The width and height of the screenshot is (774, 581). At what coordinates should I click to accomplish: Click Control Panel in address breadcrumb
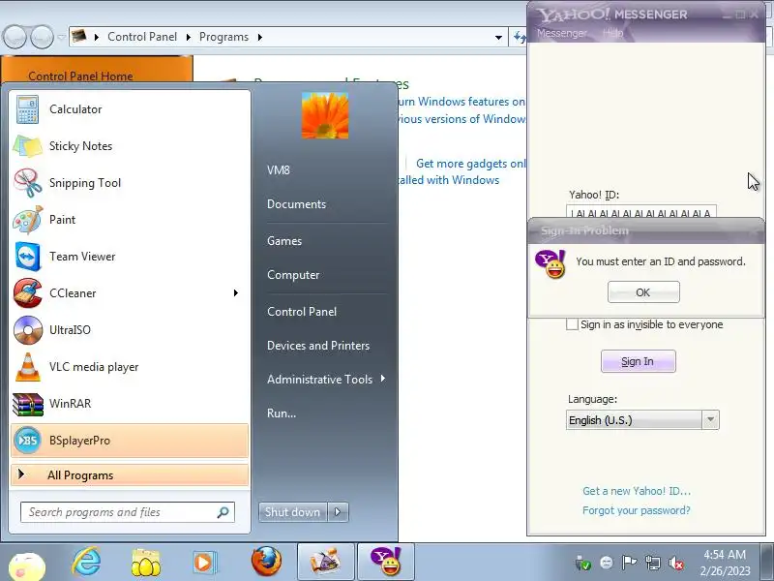(x=142, y=37)
